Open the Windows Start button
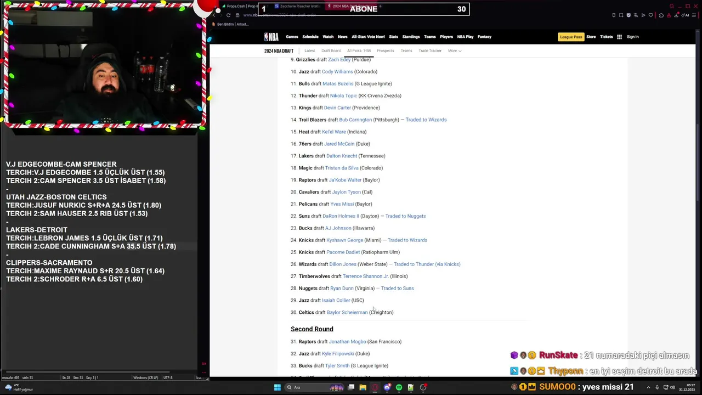702x395 pixels. [x=278, y=387]
